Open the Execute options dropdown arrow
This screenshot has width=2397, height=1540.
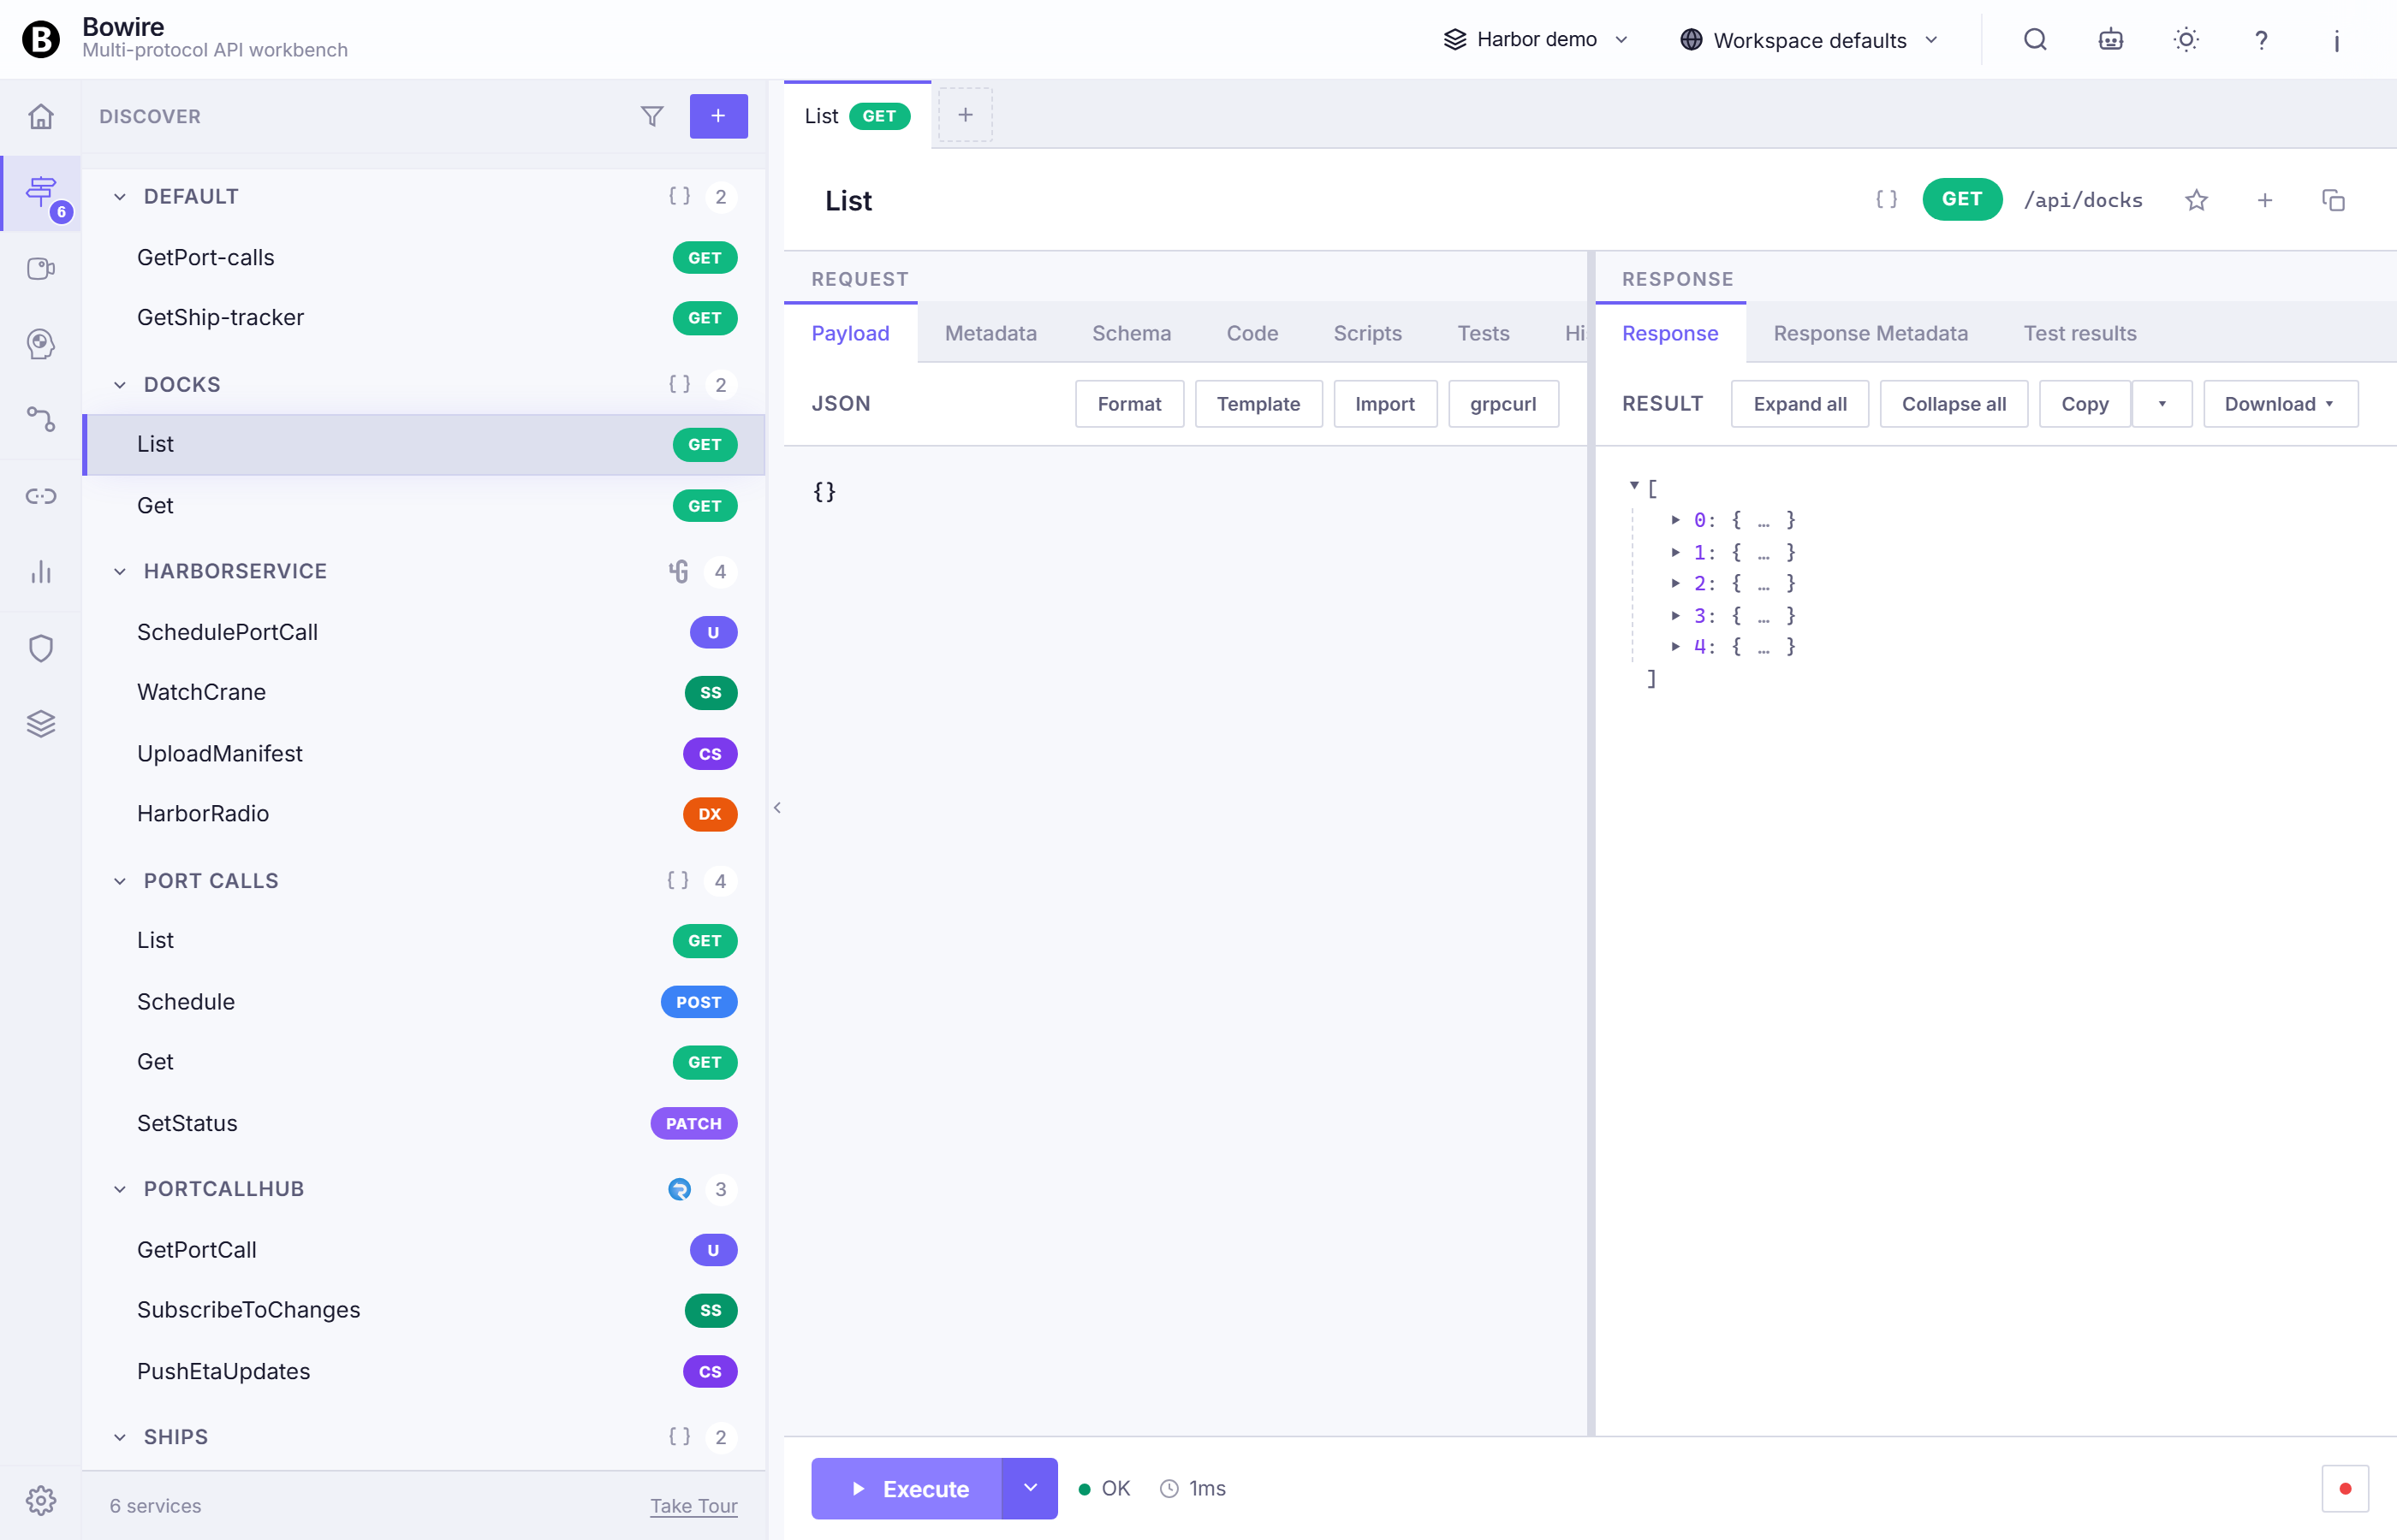click(1030, 1488)
